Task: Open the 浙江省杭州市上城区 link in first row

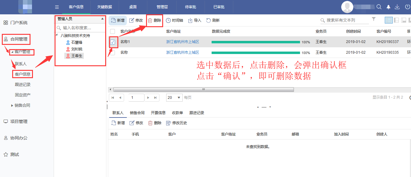Action: point(182,42)
